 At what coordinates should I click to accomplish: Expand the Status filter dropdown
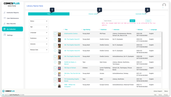pos(39,22)
